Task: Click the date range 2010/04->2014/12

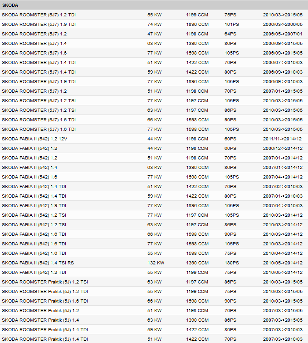Action: (x=283, y=254)
